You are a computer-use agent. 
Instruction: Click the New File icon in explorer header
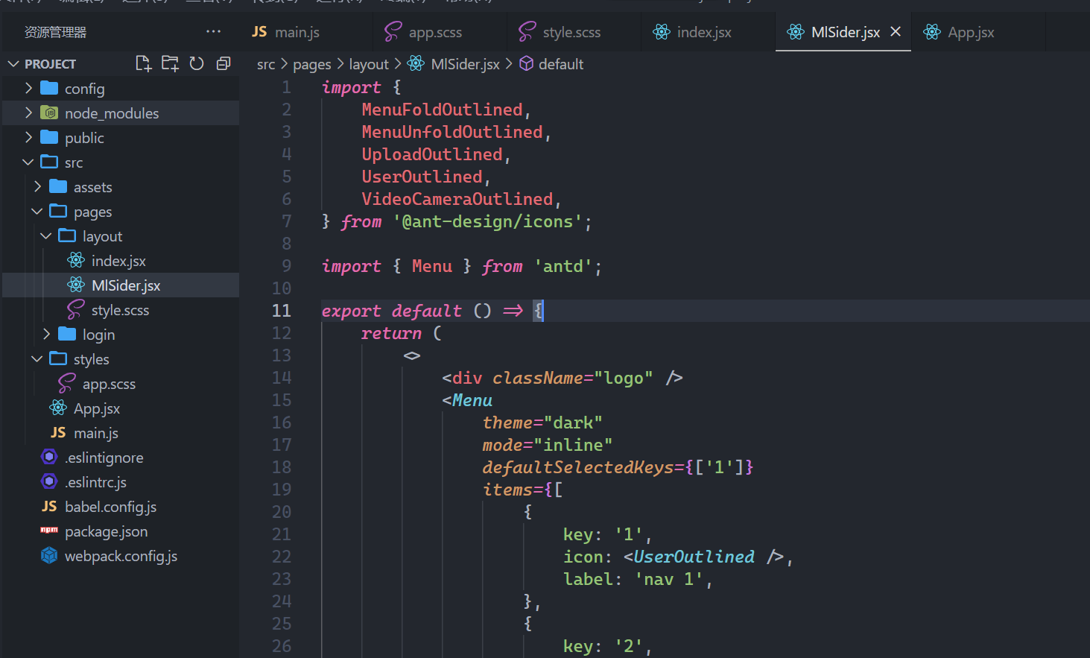pyautogui.click(x=144, y=63)
